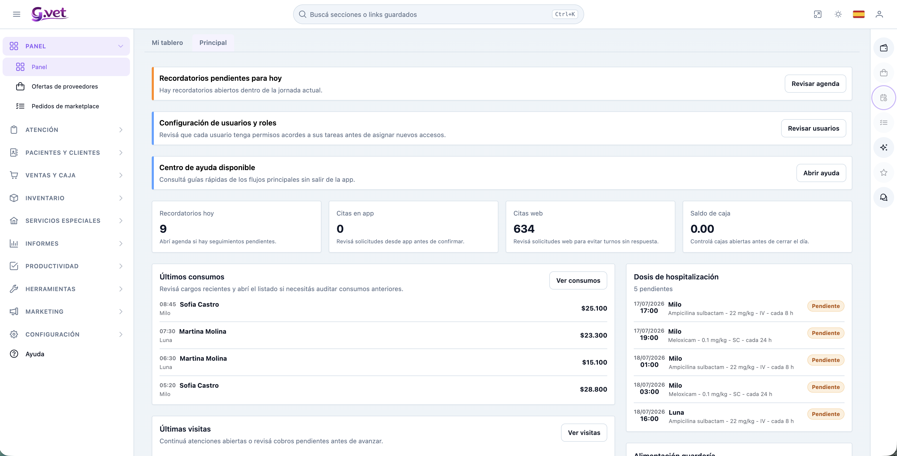
Task: Click the Pacientes y Clientes contact icon
Action: pyautogui.click(x=14, y=152)
